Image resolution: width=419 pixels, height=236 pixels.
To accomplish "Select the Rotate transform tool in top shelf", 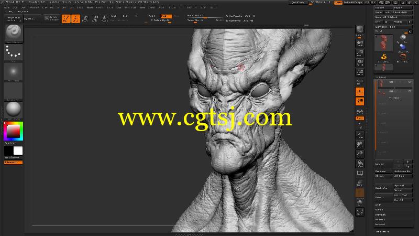I will click(x=105, y=18).
